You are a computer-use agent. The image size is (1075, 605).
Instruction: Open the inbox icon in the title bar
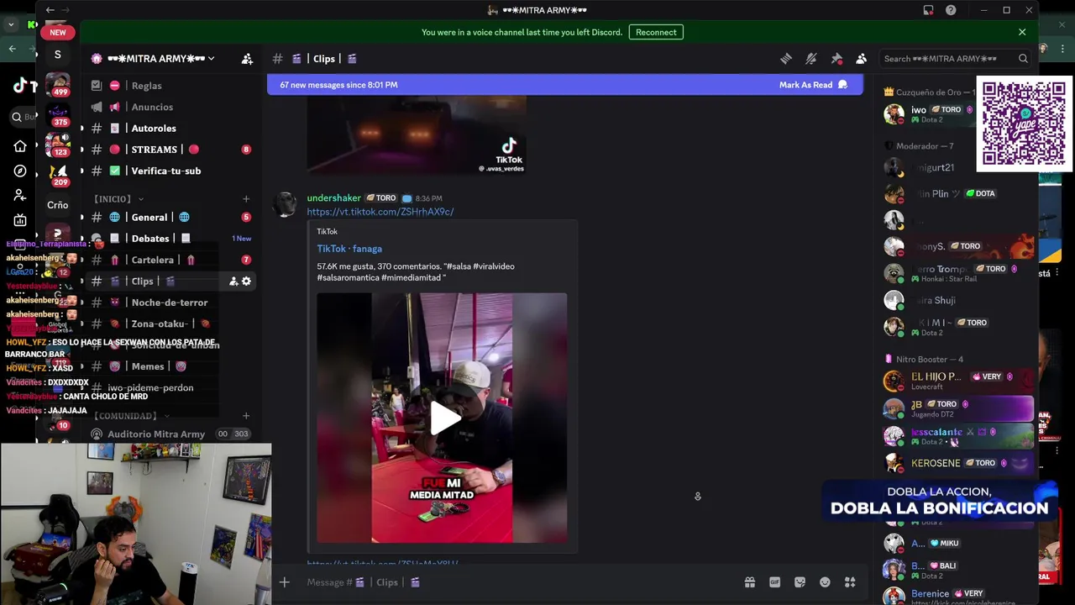click(928, 10)
